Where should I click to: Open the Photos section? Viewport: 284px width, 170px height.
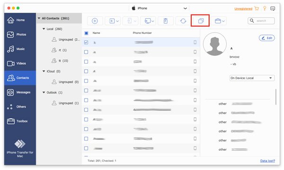click(x=20, y=34)
